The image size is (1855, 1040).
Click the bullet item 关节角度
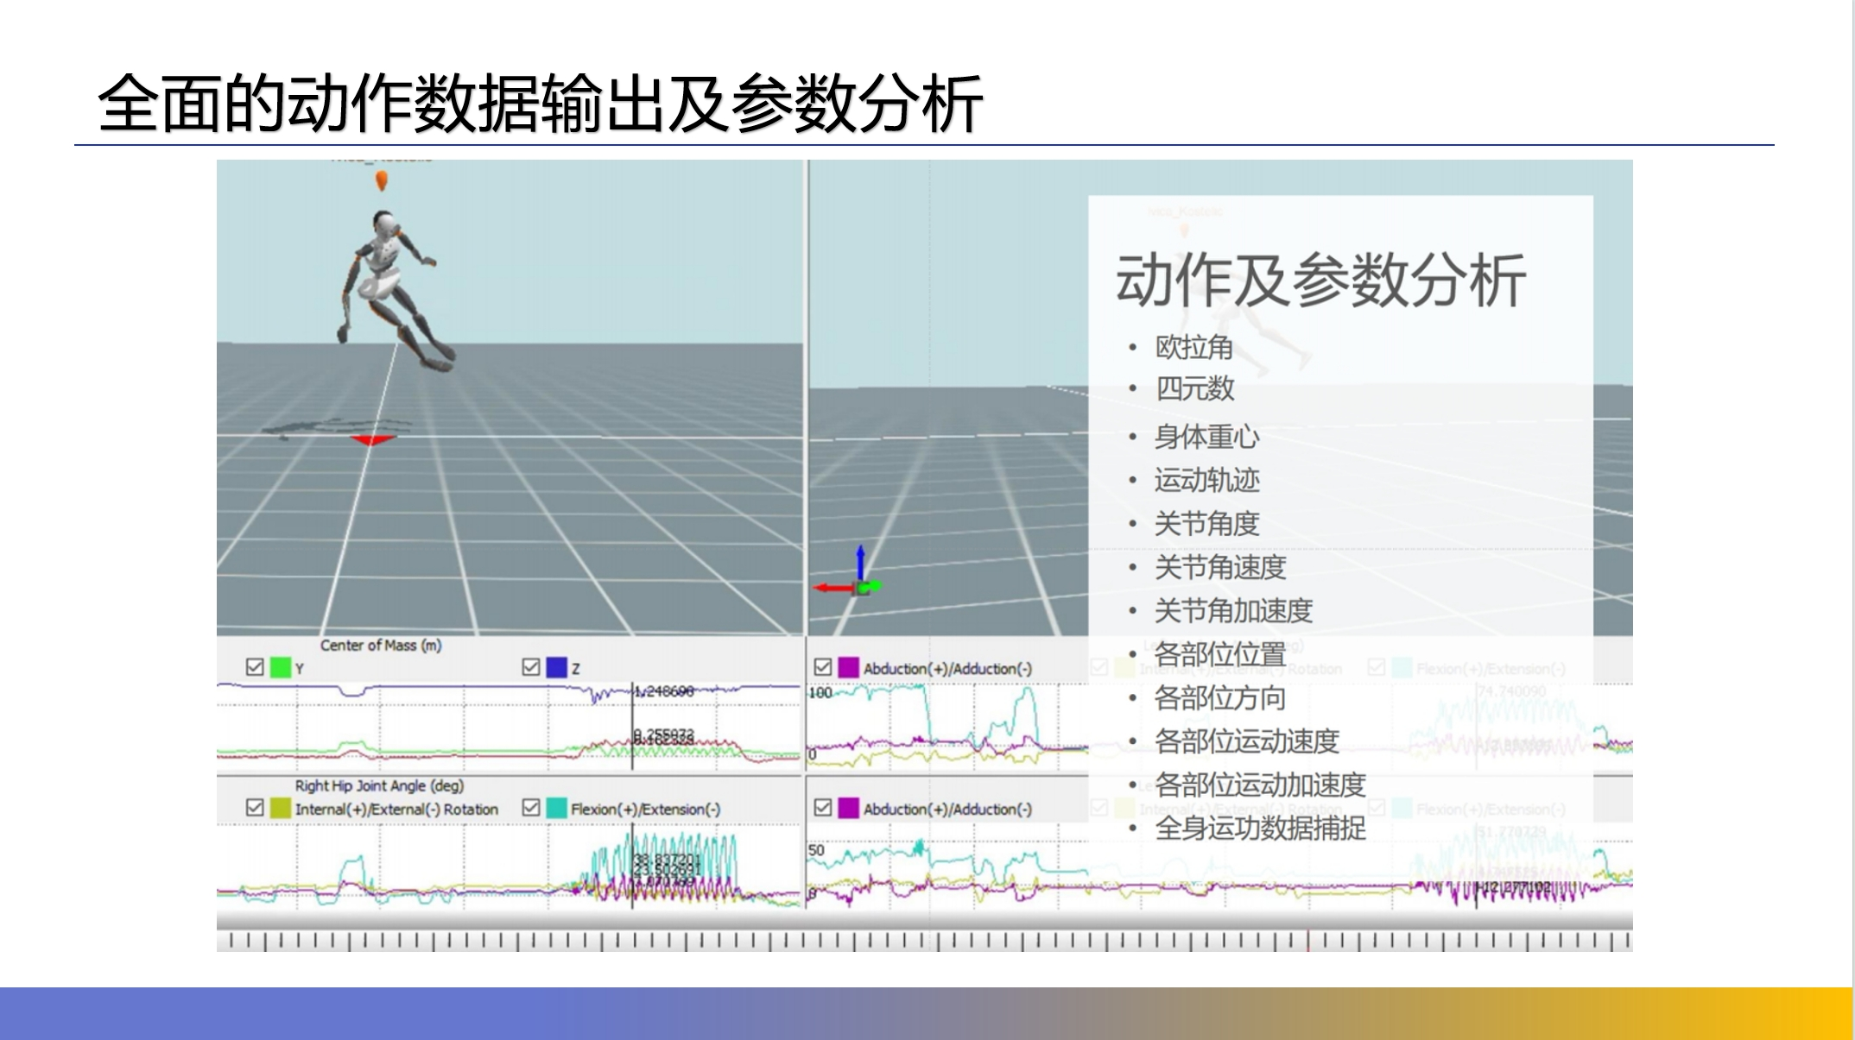1206,523
